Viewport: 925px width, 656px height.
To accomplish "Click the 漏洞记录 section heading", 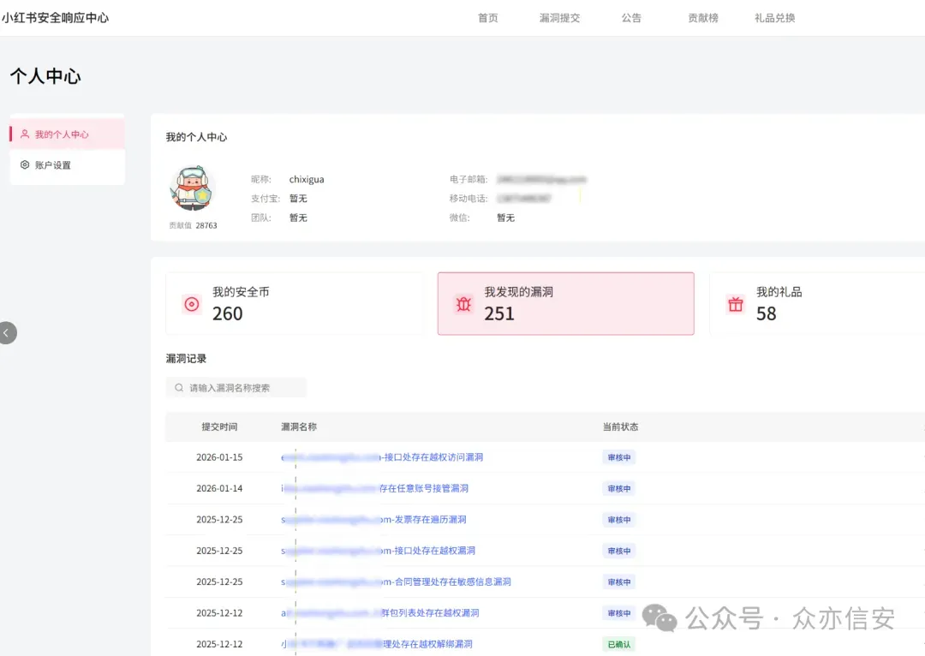I will (x=186, y=359).
